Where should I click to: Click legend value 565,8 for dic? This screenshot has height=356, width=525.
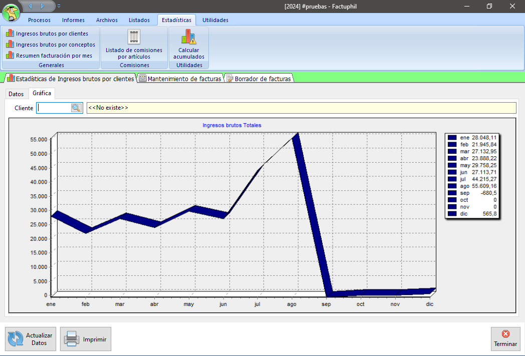(490, 214)
